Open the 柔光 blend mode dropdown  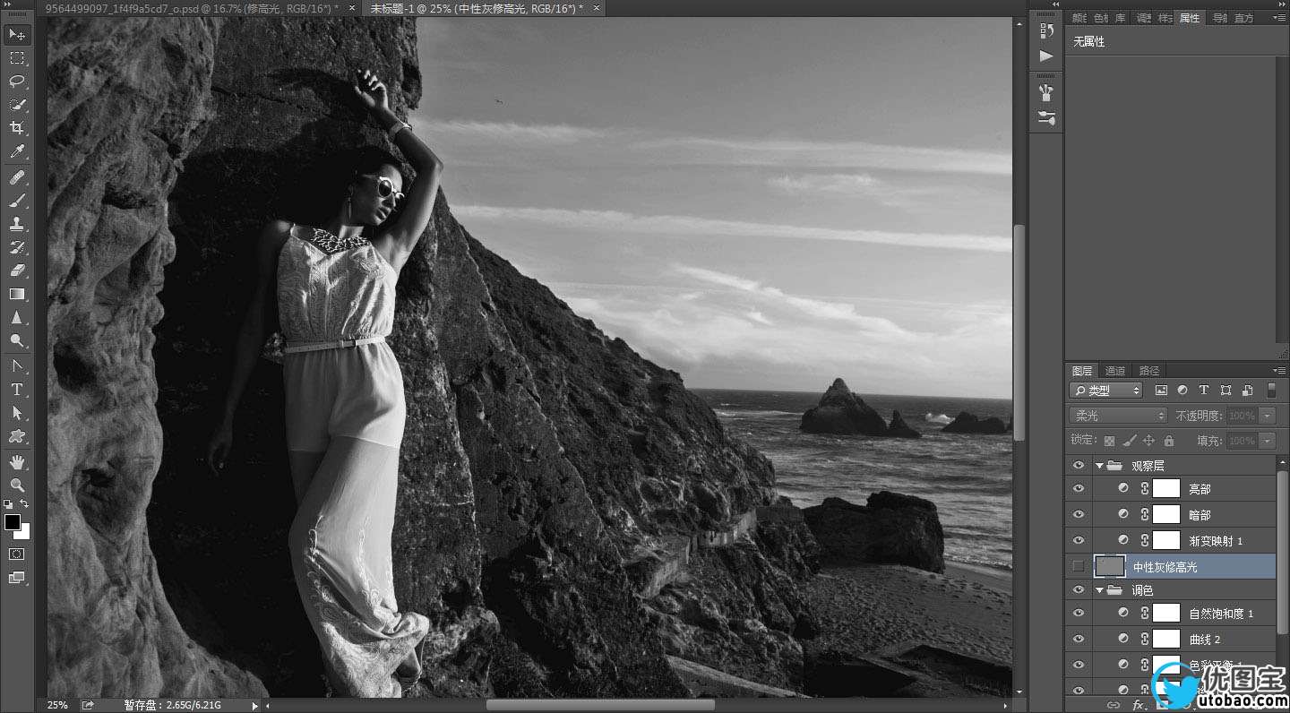1119,416
